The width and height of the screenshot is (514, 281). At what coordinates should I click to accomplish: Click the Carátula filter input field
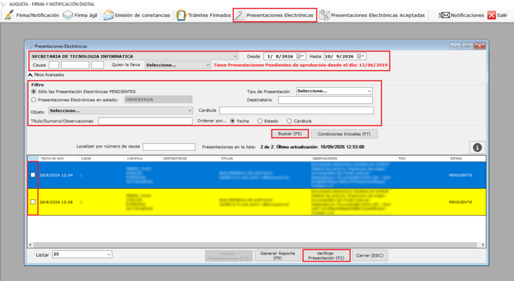(x=296, y=110)
